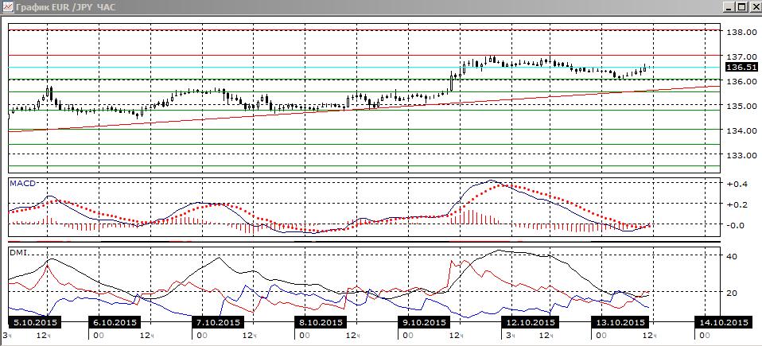Select the 6.10.2015 date marker
This screenshot has width=762, height=346.
click(115, 323)
